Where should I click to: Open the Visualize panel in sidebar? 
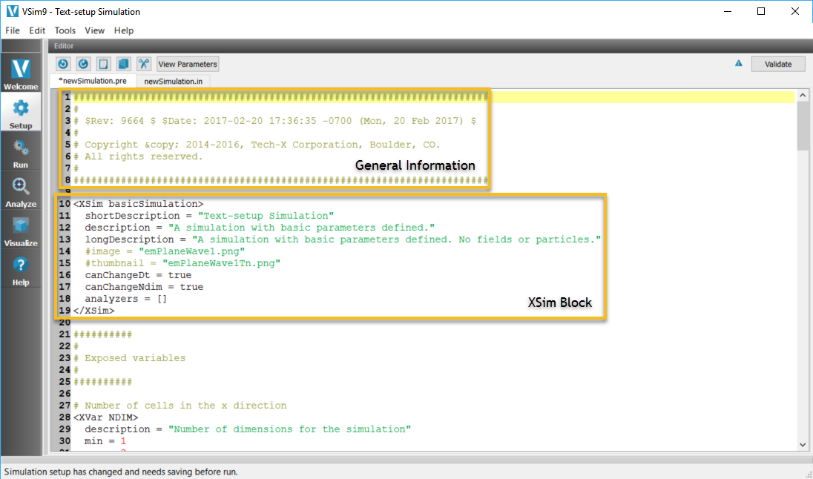tap(21, 231)
